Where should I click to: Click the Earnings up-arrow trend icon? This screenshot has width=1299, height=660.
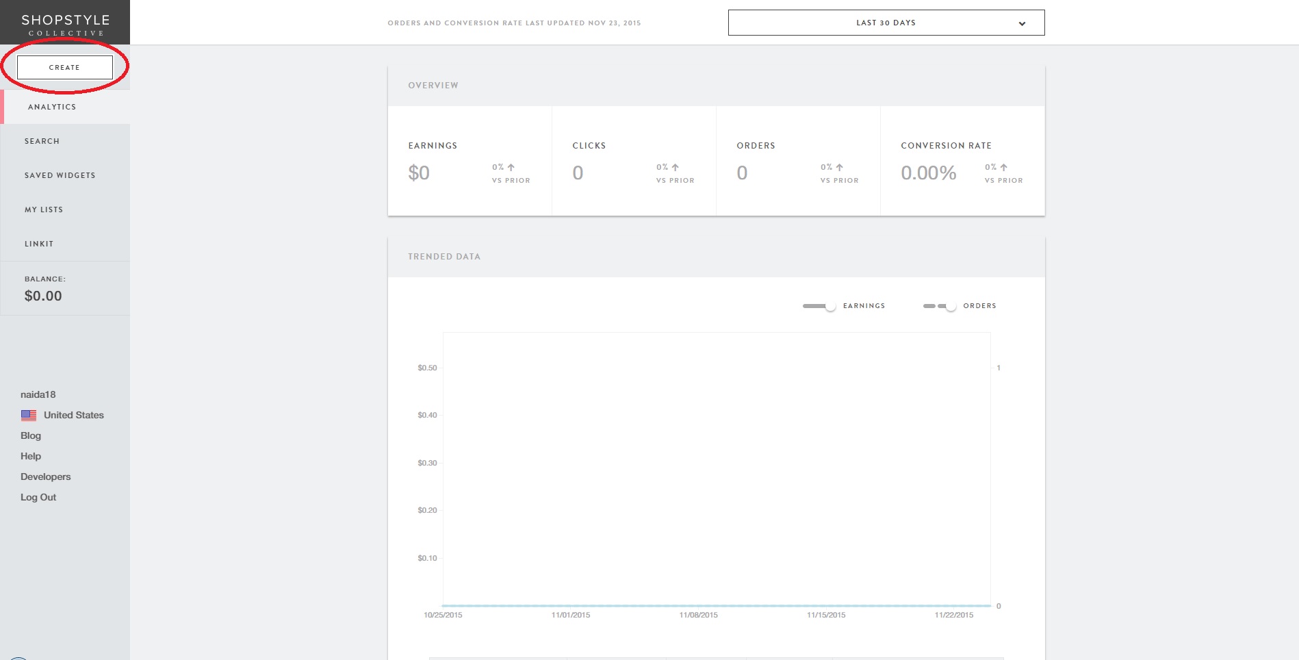coord(511,167)
